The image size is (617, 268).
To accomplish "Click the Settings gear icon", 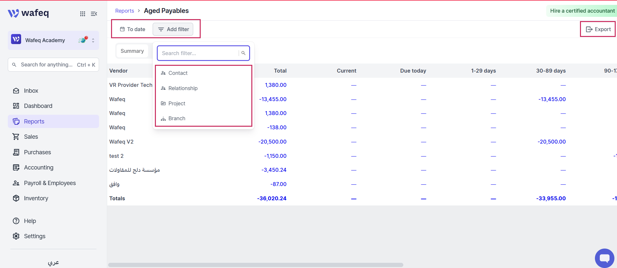I will [16, 236].
